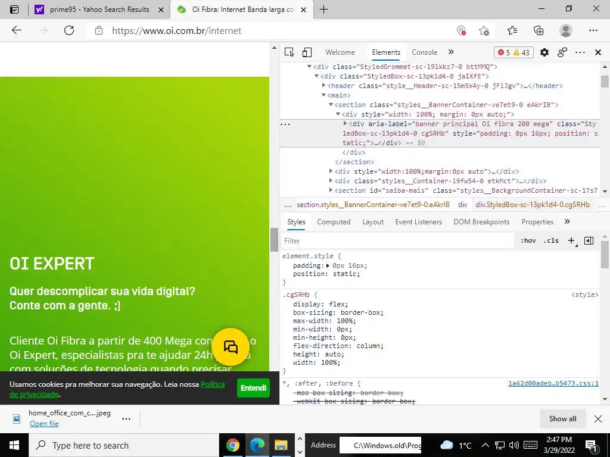The height and width of the screenshot is (457, 610).
Task: Activate the inspect element picker tool
Action: (x=289, y=52)
